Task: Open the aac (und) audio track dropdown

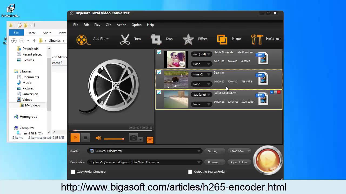Action: 202,54
